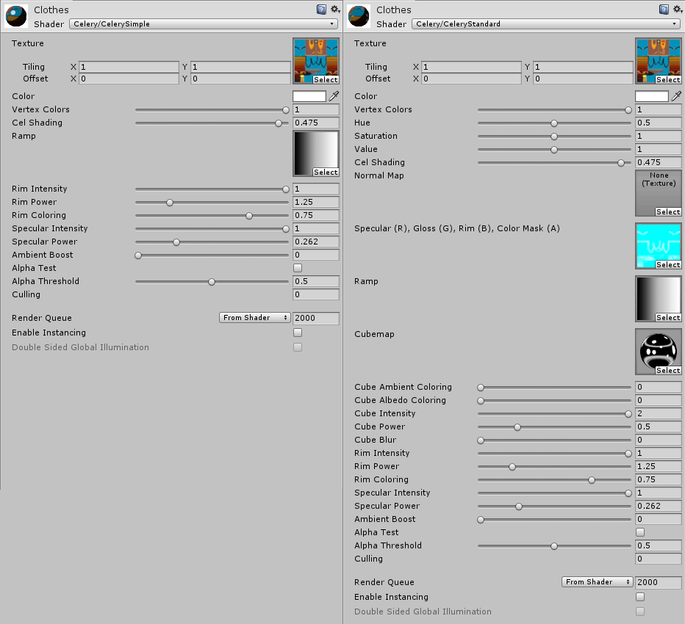
Task: Adjust Cube Intensity slider
Action: [555, 413]
